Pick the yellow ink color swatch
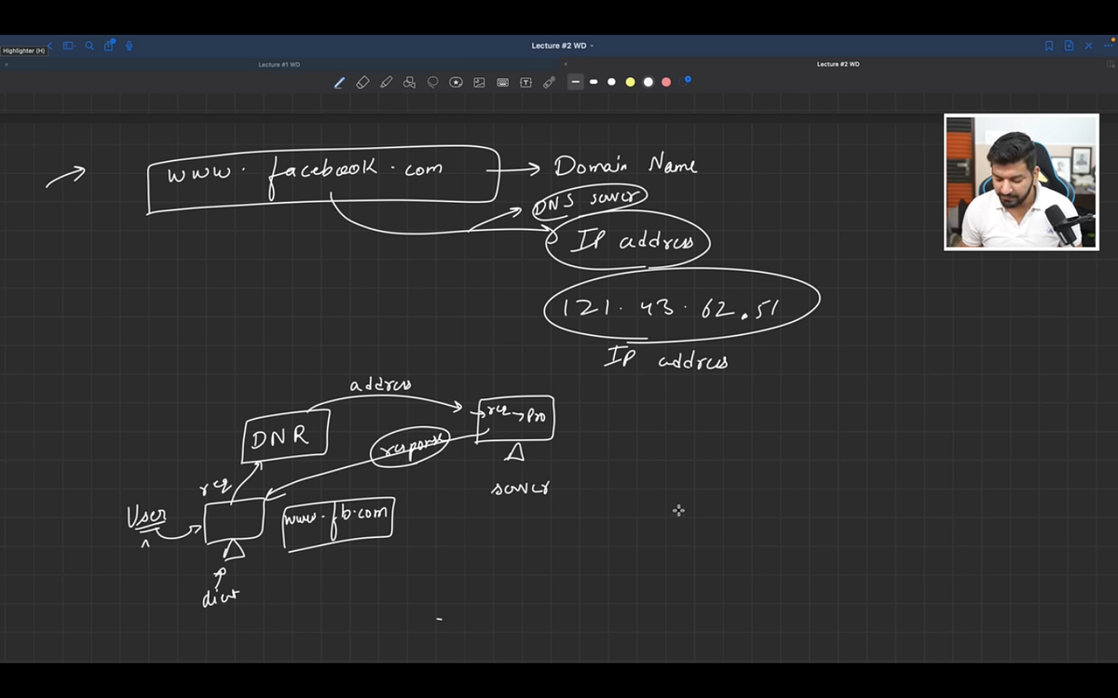The height and width of the screenshot is (698, 1118). pos(630,82)
